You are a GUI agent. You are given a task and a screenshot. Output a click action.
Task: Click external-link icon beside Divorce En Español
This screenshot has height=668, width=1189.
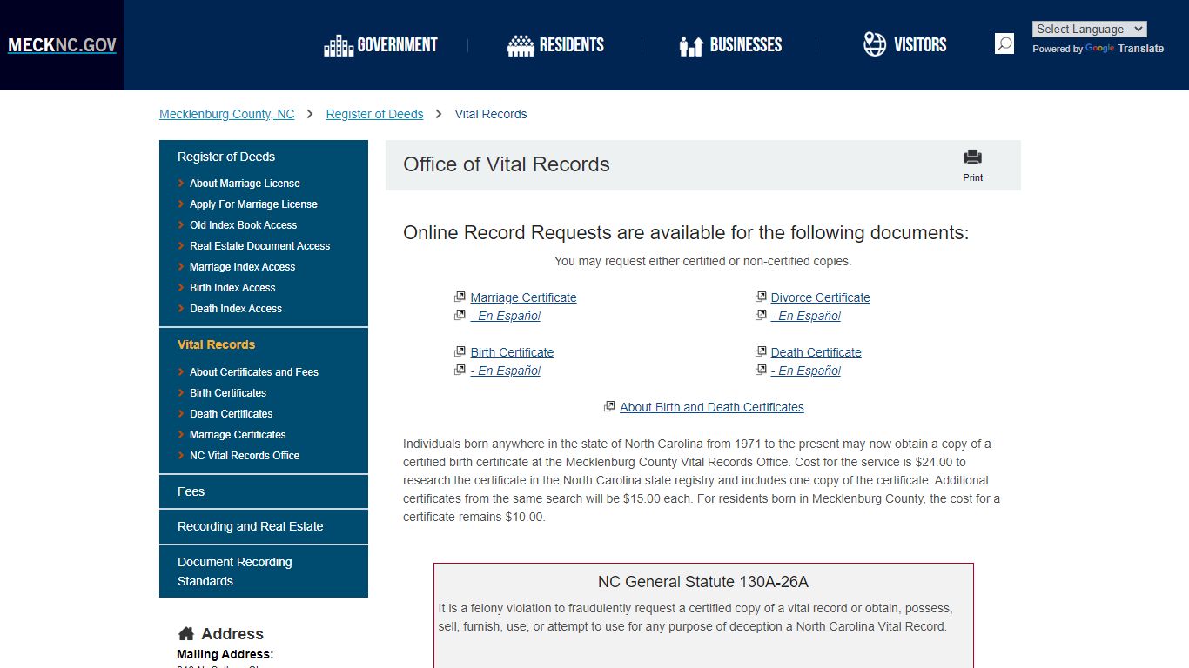(x=761, y=315)
